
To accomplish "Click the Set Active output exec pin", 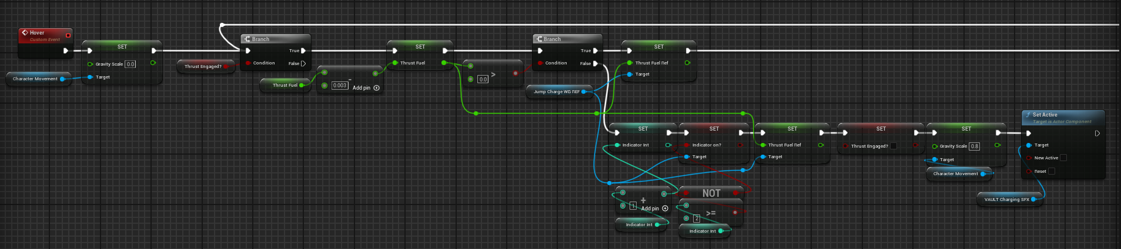I will tap(1097, 134).
